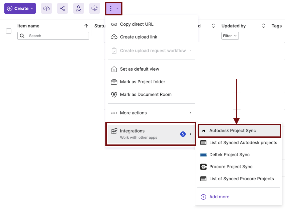The width and height of the screenshot is (285, 209).
Task: Expand the Integrations submenu
Action: [x=151, y=134]
